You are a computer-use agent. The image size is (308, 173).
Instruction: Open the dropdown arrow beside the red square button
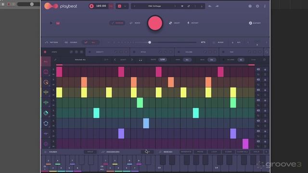(125, 6)
